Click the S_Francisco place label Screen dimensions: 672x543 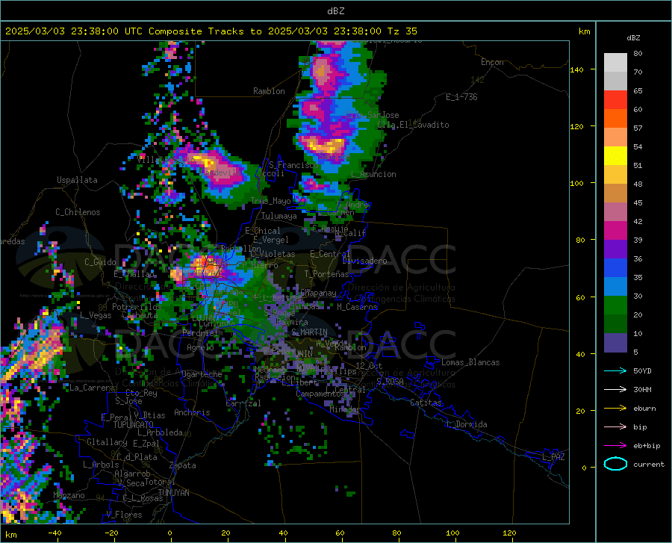[293, 165]
